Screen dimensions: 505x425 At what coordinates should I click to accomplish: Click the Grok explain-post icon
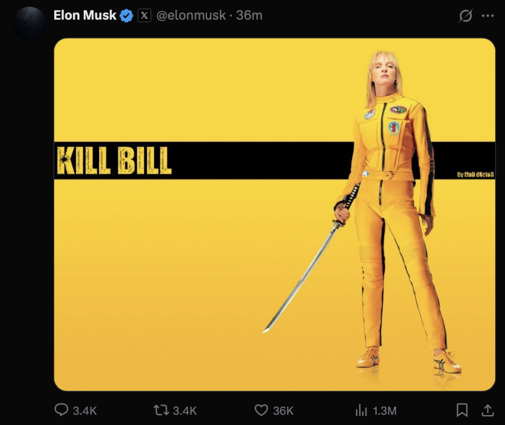[466, 16]
